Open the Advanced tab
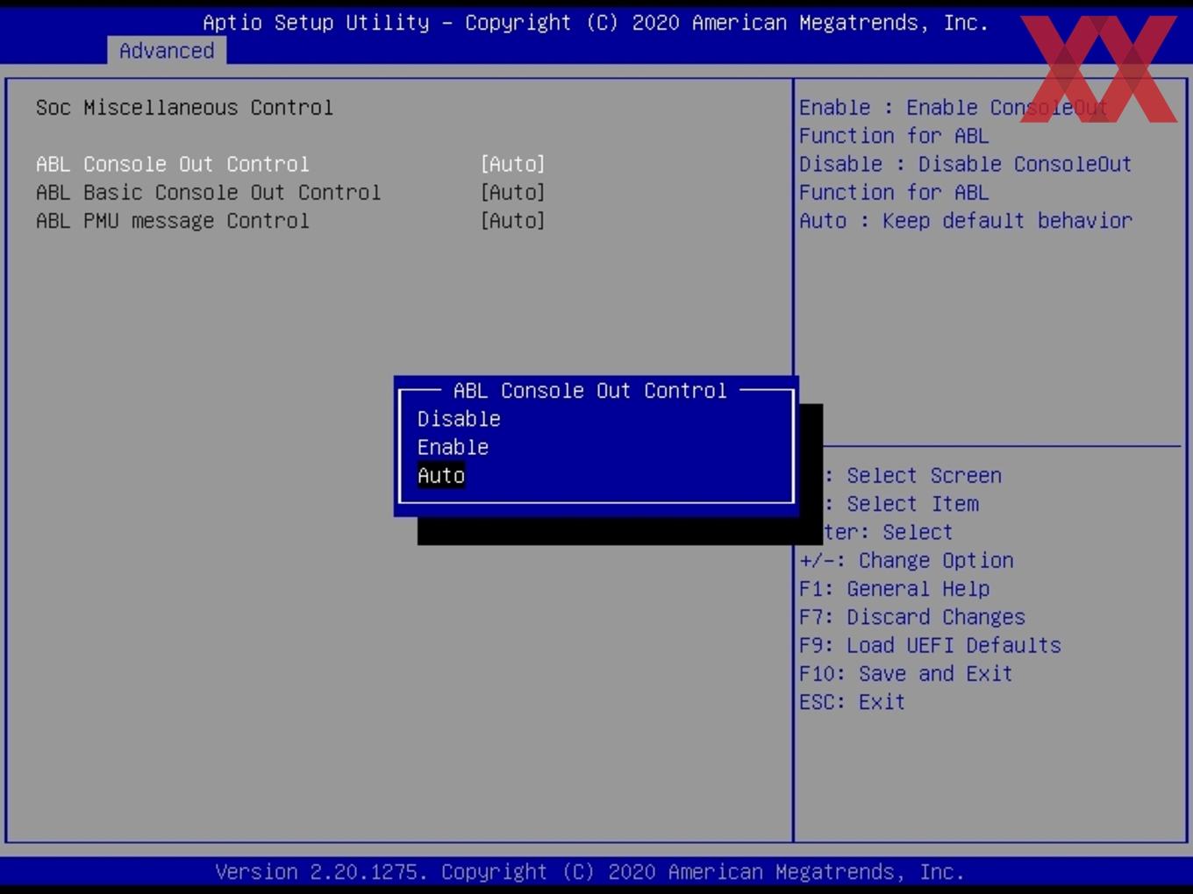This screenshot has width=1193, height=894. 167,51
